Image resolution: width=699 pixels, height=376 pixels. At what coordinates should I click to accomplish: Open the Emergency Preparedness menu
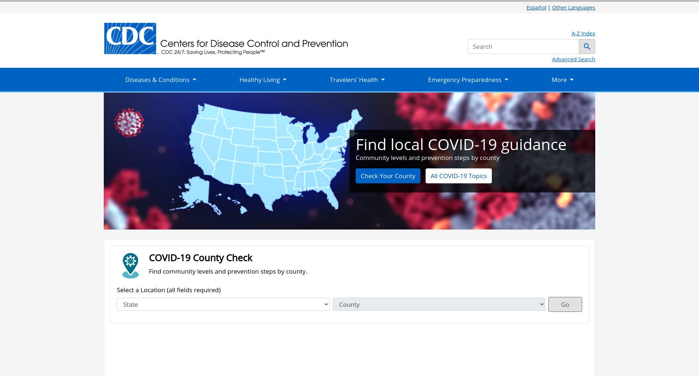[x=468, y=80]
